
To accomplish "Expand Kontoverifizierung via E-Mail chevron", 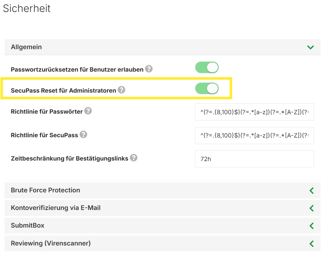I will (x=311, y=208).
